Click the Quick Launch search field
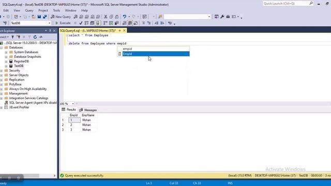 coord(286,4)
